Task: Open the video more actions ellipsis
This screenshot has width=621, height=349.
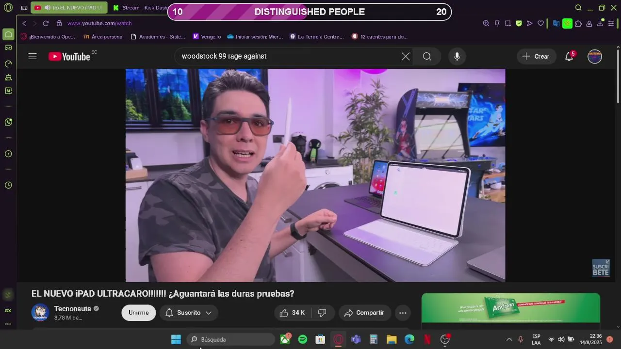Action: pos(403,313)
